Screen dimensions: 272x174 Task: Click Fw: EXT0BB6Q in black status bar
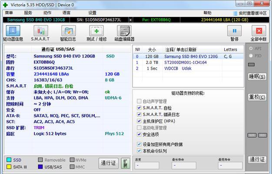coord(156,20)
